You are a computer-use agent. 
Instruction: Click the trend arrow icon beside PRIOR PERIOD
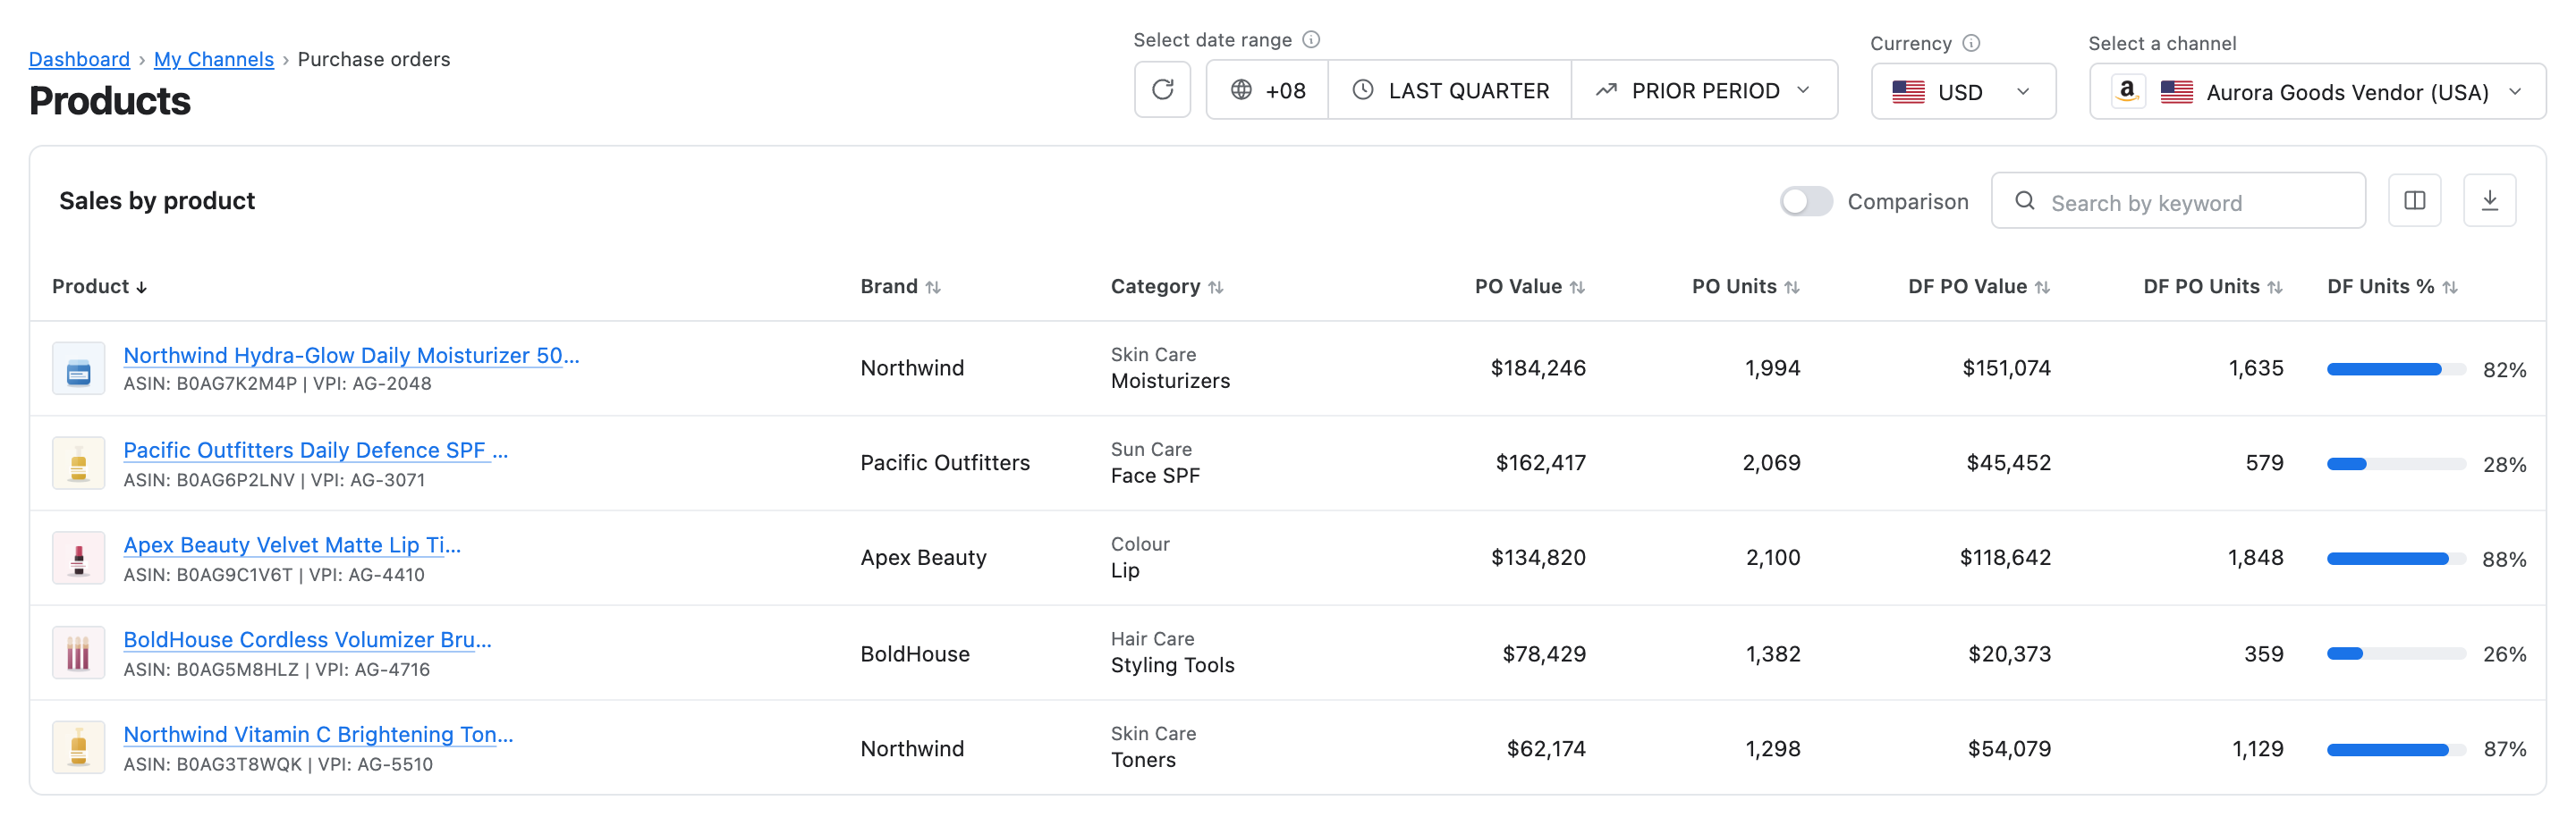point(1606,90)
